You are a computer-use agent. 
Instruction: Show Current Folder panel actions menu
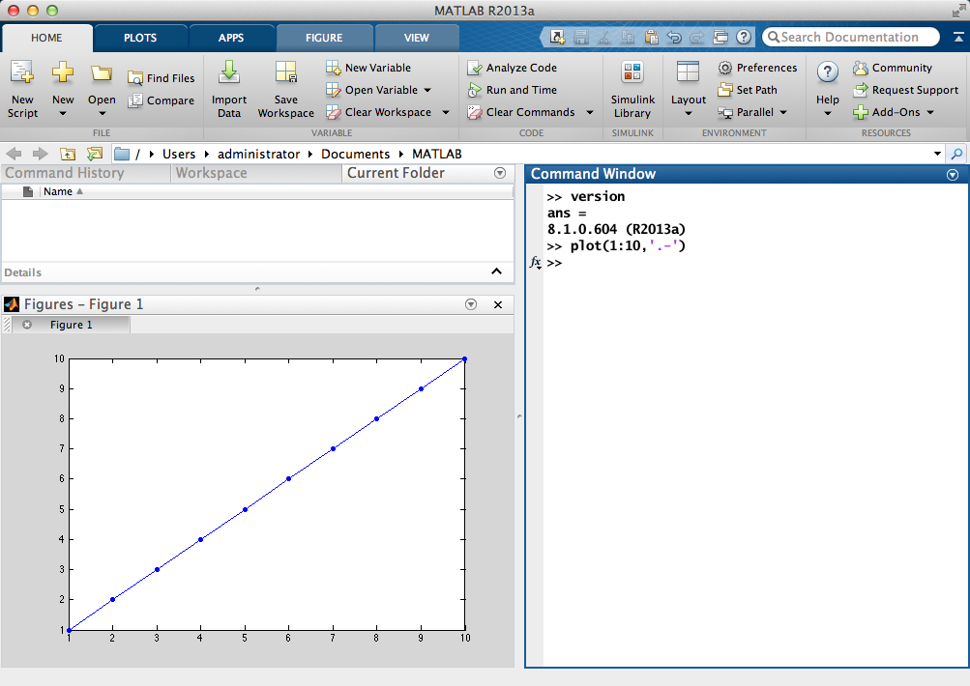point(500,173)
